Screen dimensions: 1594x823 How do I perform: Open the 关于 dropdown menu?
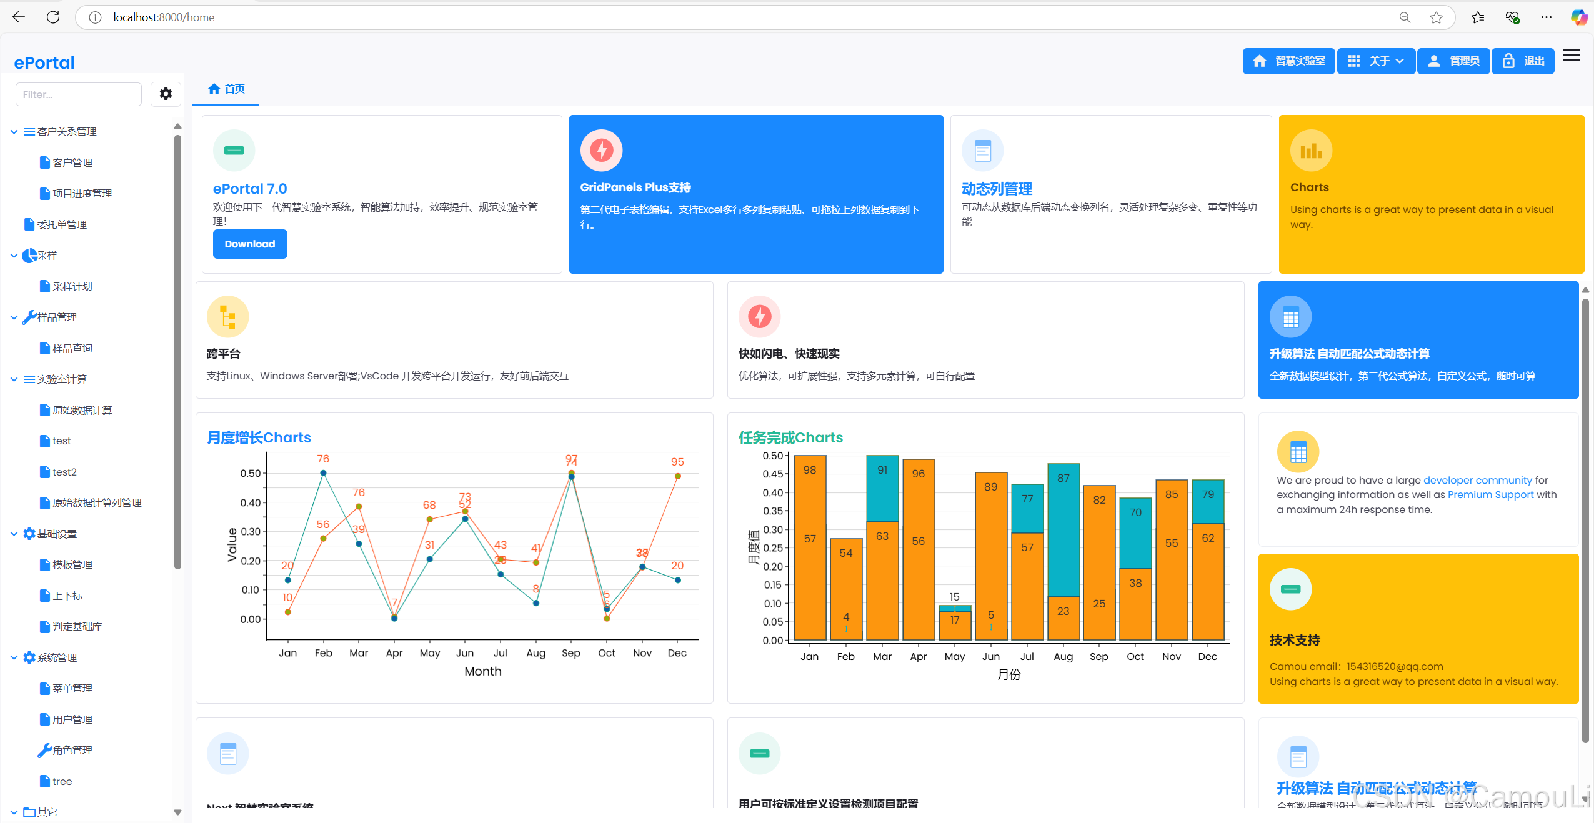1376,61
